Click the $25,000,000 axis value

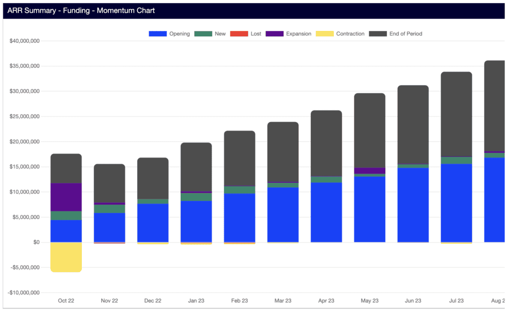pos(24,117)
